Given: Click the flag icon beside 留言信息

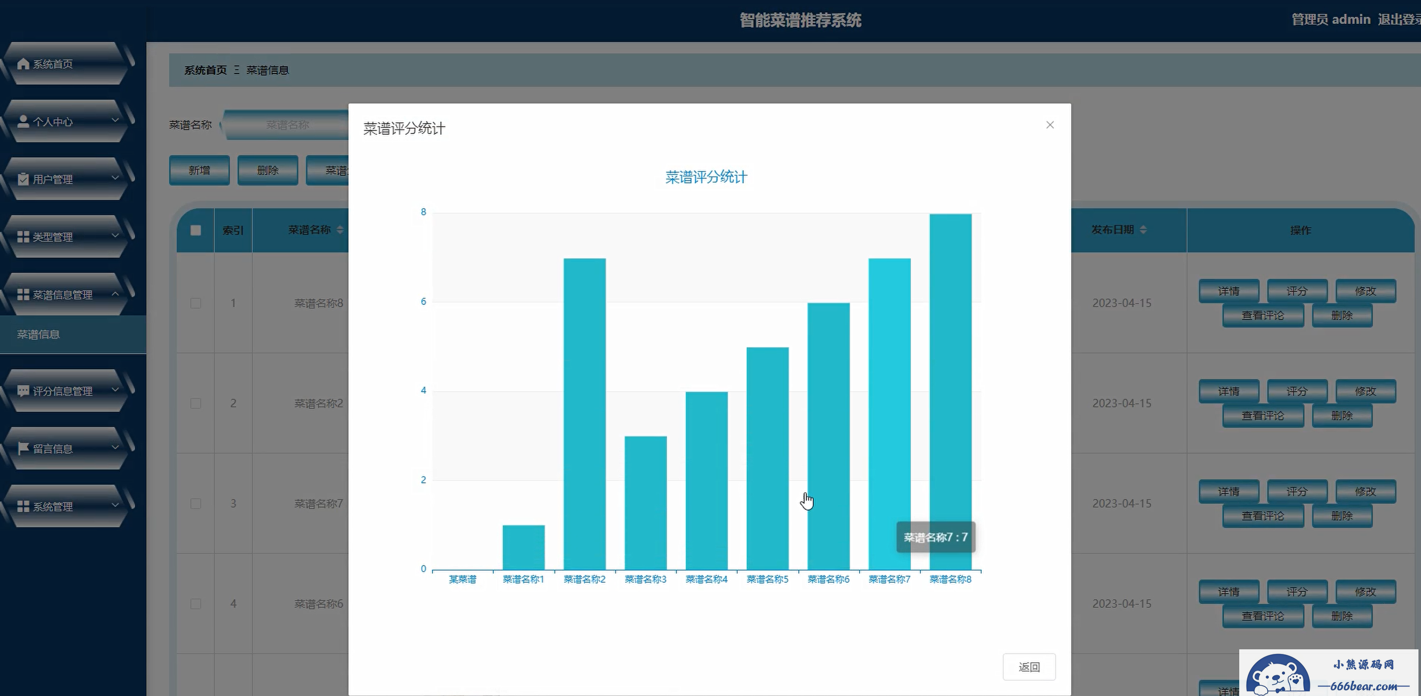Looking at the screenshot, I should pyautogui.click(x=23, y=448).
